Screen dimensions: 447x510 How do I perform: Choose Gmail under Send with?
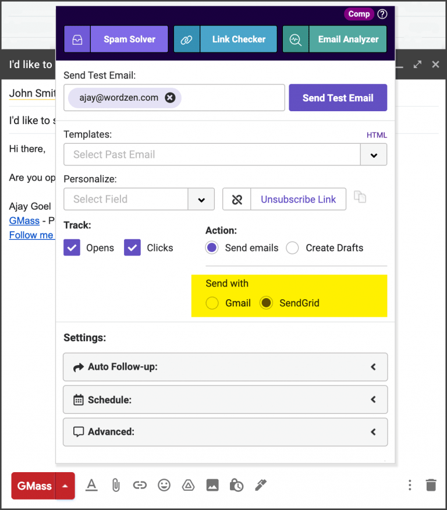click(x=212, y=303)
